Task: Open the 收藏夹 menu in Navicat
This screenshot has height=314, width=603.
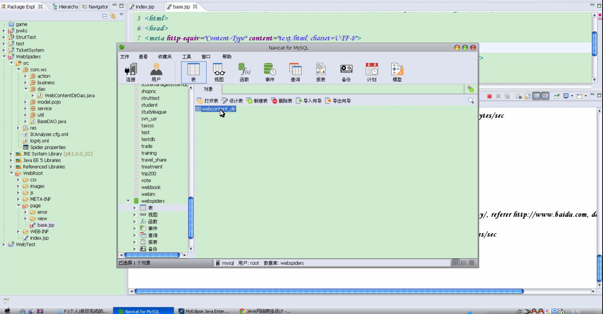Action: click(x=165, y=57)
